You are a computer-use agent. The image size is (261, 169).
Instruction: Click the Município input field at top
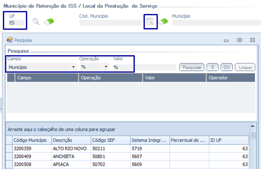tap(216, 22)
